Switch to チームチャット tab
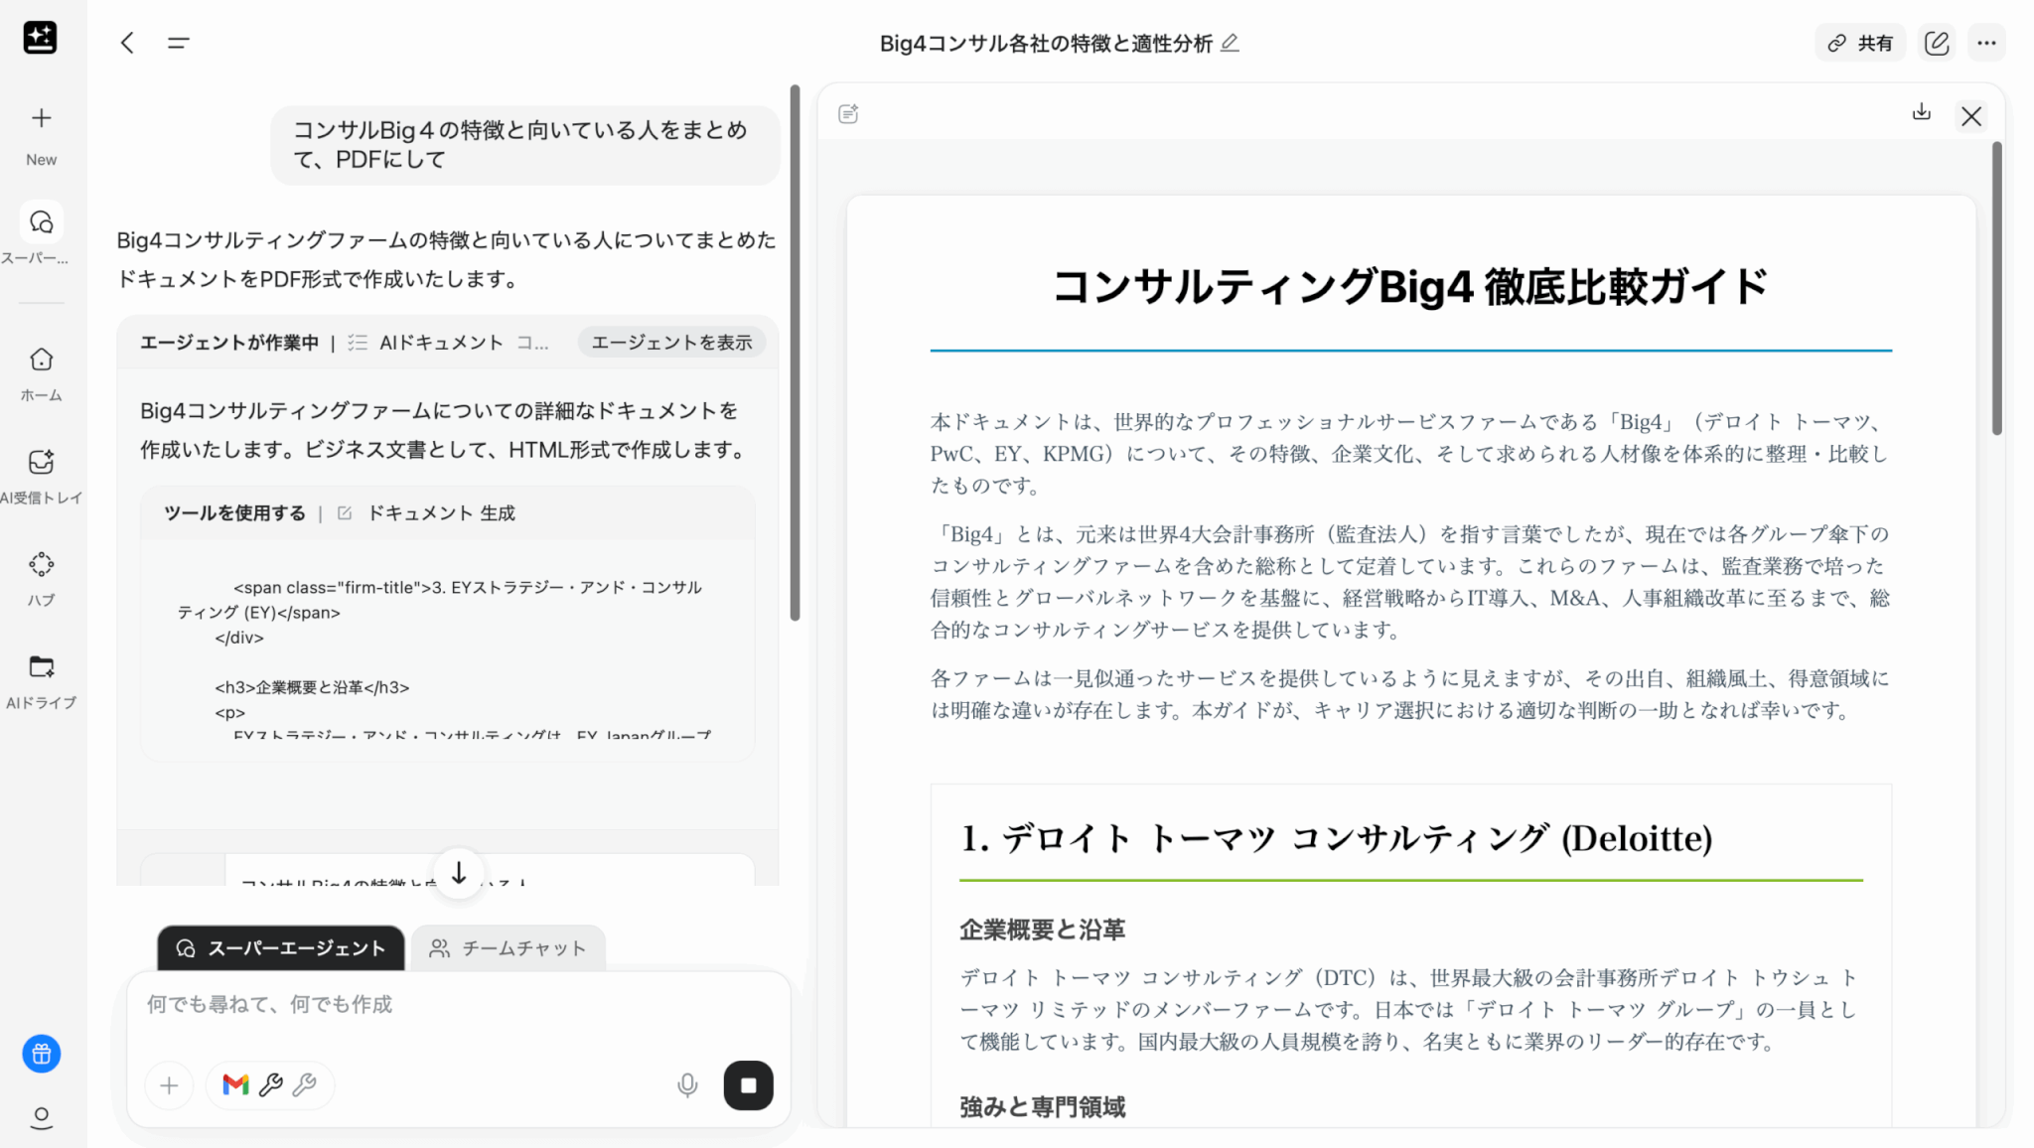The width and height of the screenshot is (2034, 1148). [x=508, y=948]
